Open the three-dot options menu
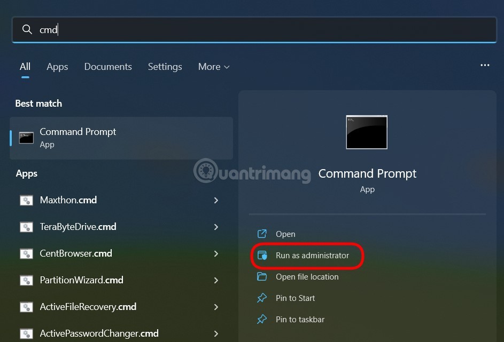The image size is (504, 342). click(x=485, y=65)
